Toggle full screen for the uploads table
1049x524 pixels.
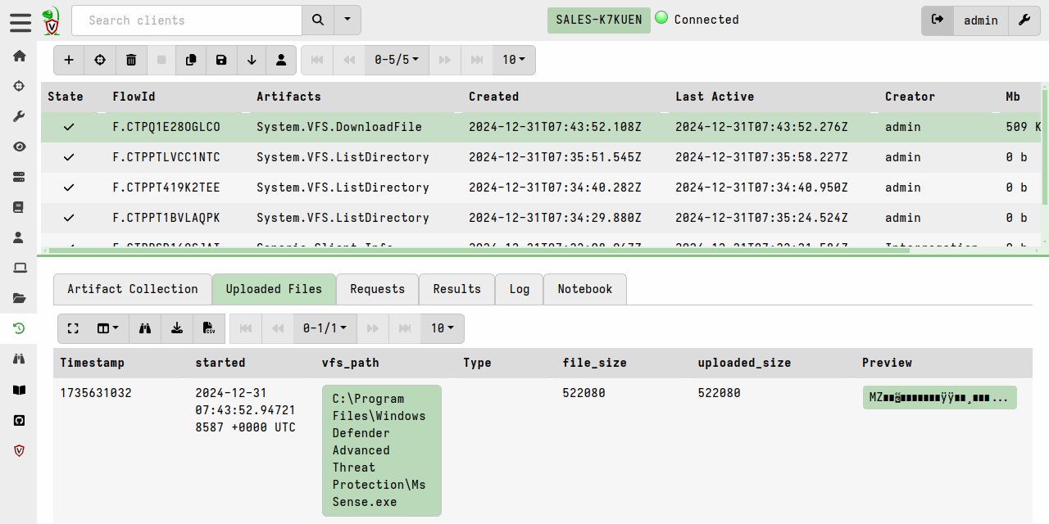[73, 328]
